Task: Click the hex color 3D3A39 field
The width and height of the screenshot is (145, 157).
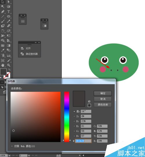Action: [x=83, y=141]
